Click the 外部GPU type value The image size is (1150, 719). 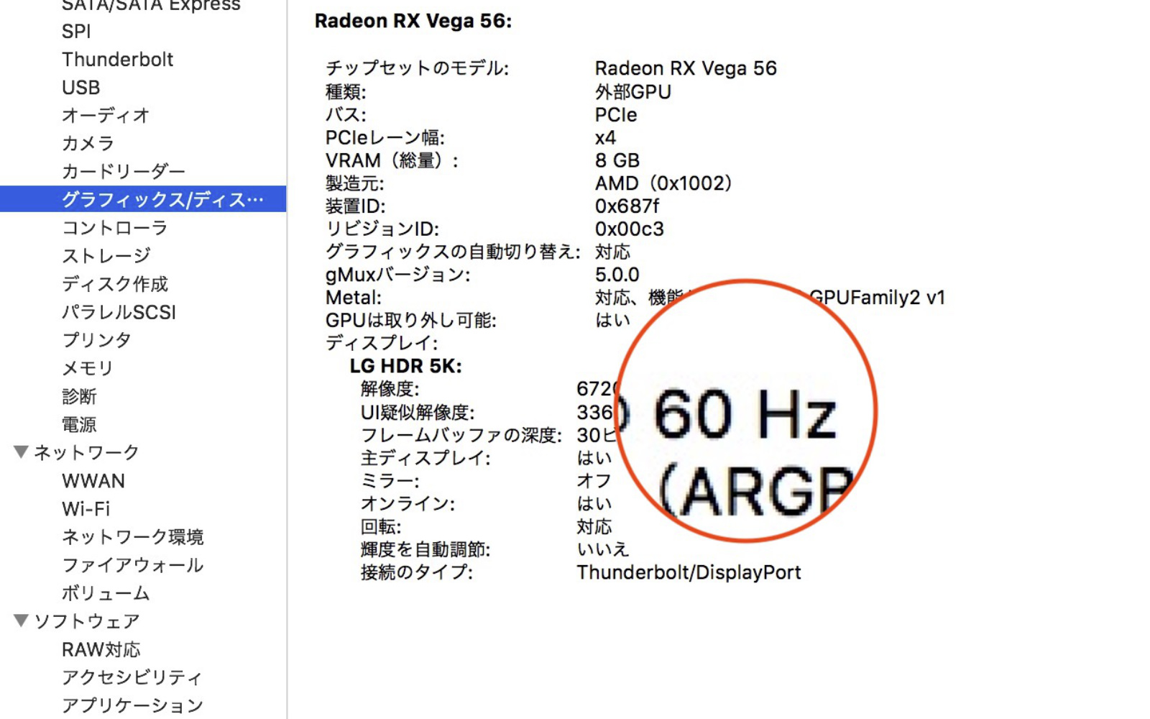(633, 92)
